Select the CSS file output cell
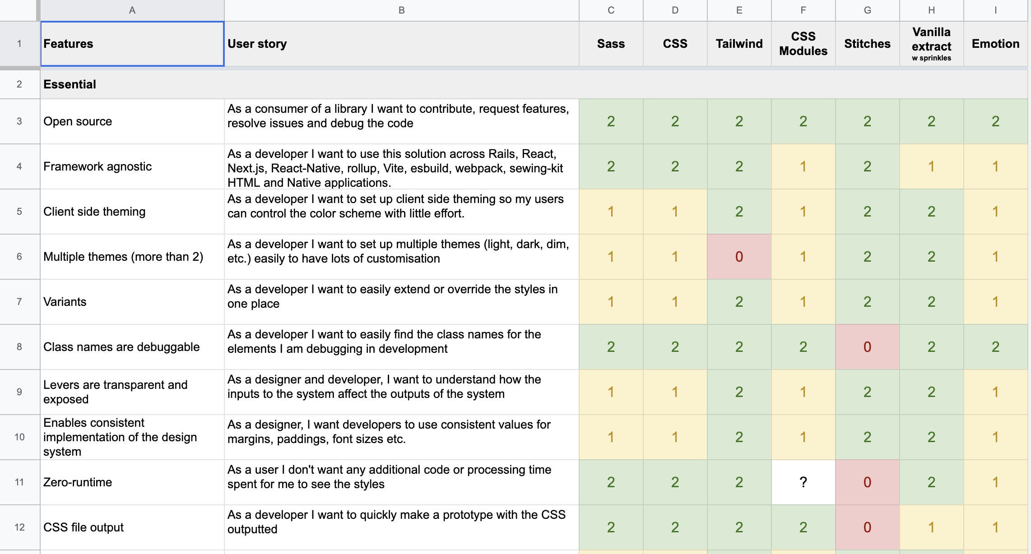Screen dimensions: 1031x554 [x=132, y=527]
